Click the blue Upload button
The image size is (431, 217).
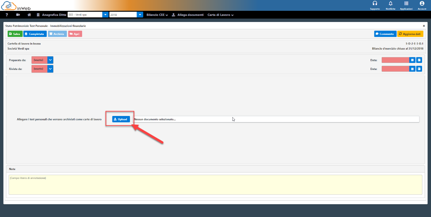tap(121, 119)
